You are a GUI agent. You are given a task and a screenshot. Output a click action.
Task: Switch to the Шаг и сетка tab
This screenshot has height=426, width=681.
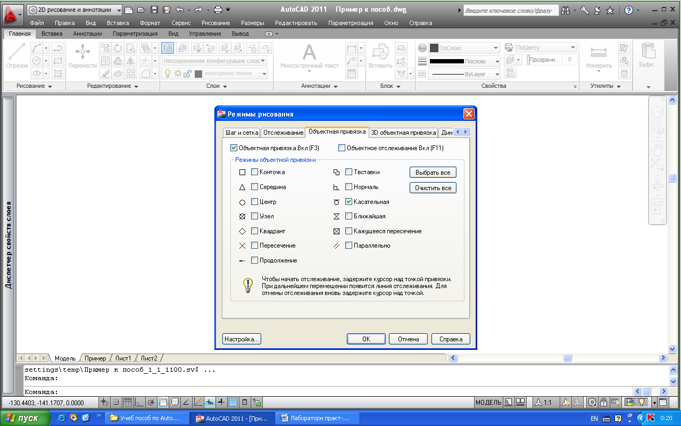242,133
